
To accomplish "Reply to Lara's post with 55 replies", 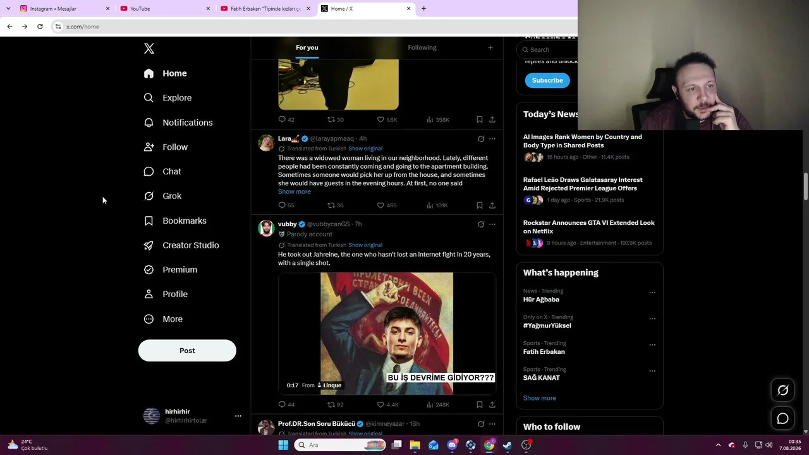I will tap(282, 205).
